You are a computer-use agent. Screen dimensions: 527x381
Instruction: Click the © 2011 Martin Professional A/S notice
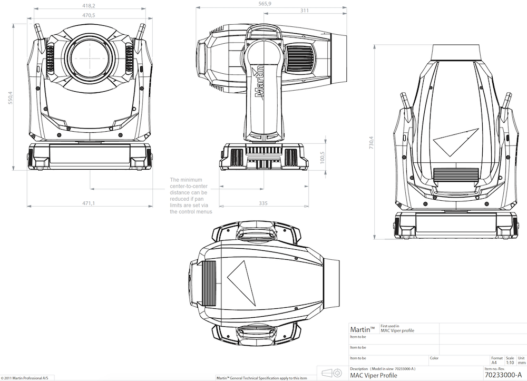pos(24,378)
